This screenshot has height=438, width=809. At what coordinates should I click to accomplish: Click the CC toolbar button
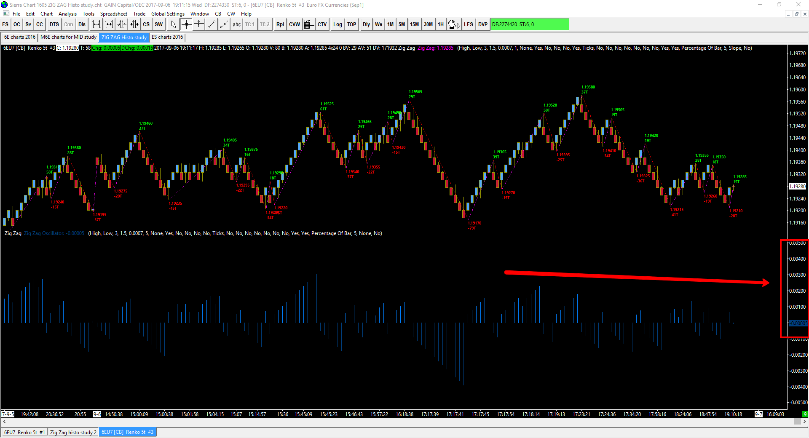pos(40,24)
